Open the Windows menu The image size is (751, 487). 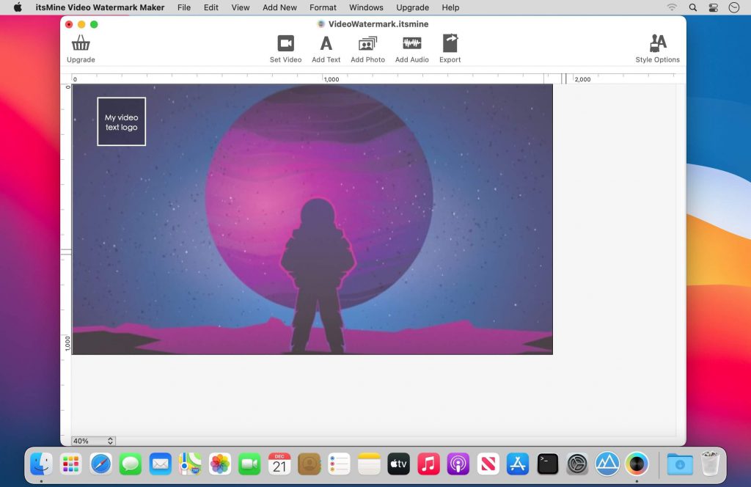[x=365, y=7]
